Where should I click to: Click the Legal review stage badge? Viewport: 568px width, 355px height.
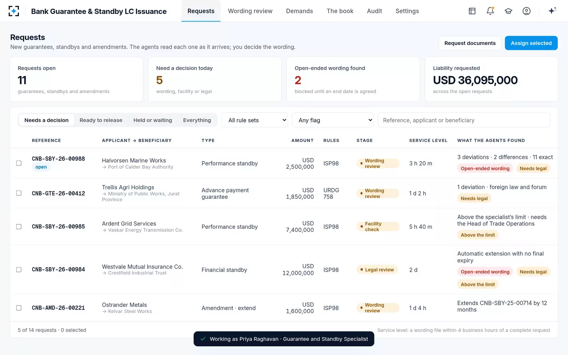point(377,270)
